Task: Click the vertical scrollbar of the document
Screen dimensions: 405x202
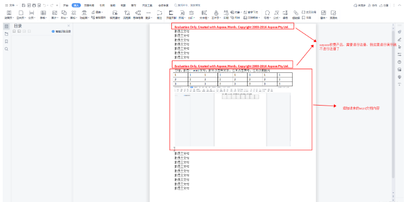Action: (x=393, y=103)
